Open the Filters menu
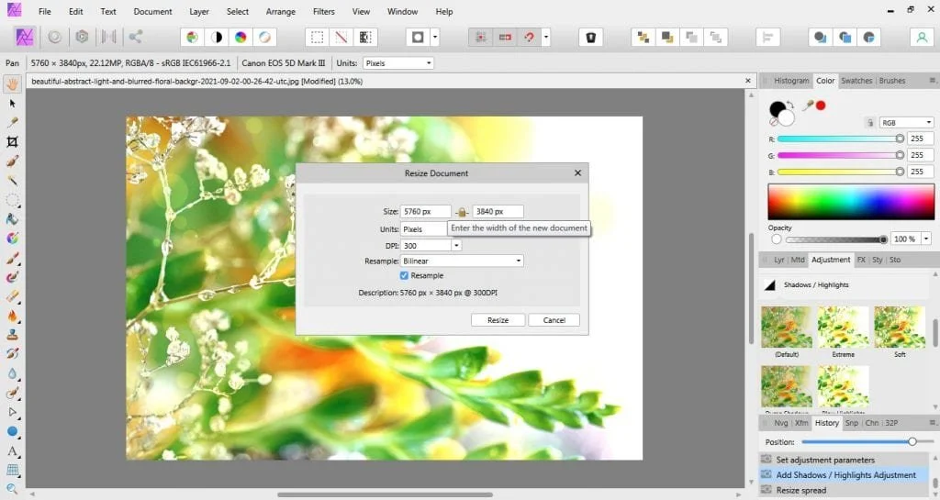The width and height of the screenshot is (940, 500). point(324,11)
